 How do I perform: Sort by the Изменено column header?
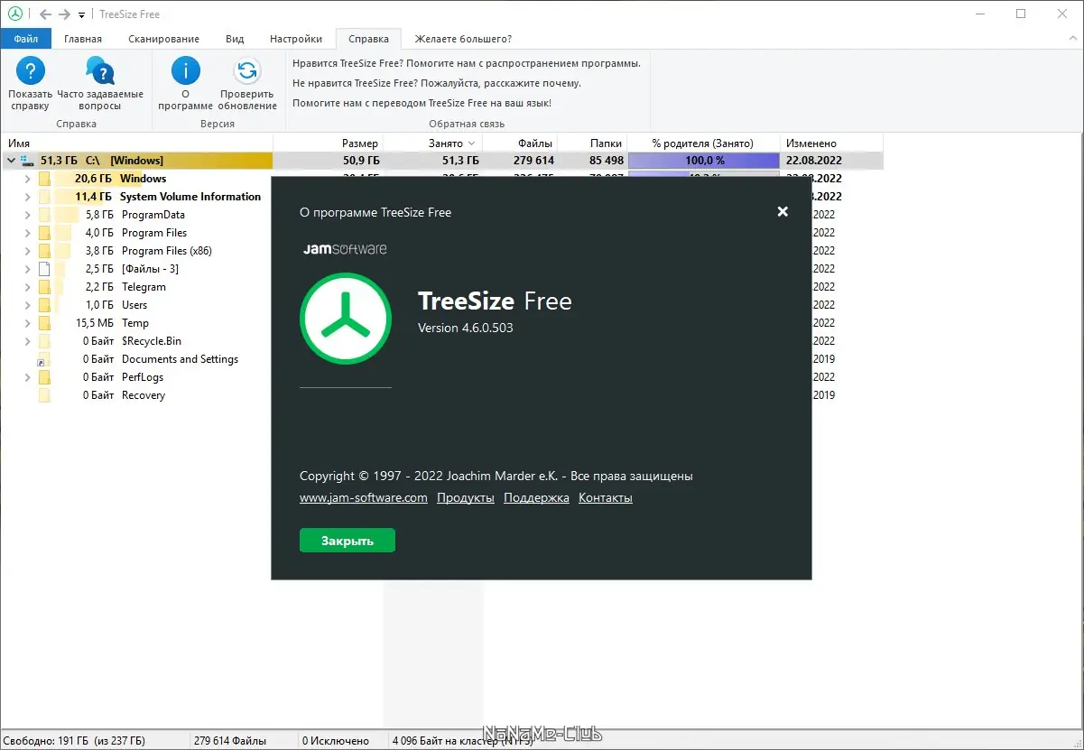[x=830, y=144]
